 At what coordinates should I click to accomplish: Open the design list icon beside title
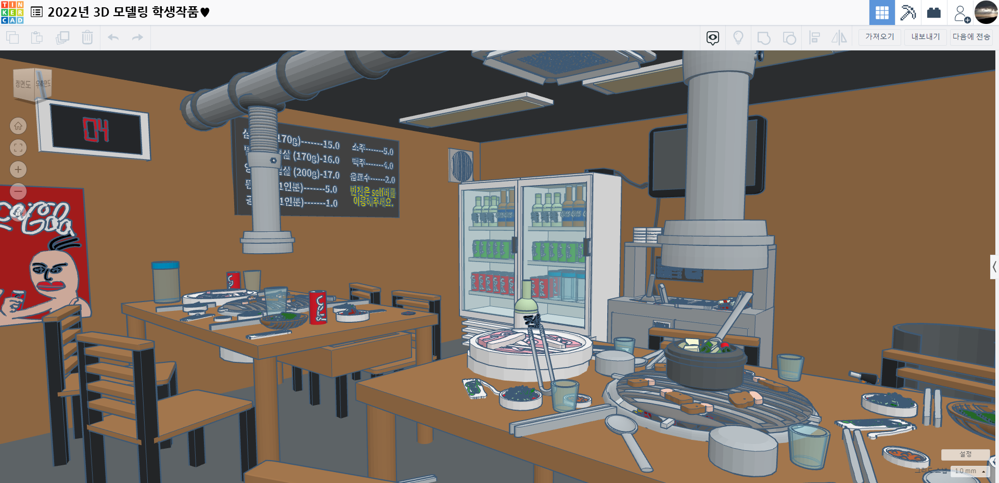click(36, 12)
